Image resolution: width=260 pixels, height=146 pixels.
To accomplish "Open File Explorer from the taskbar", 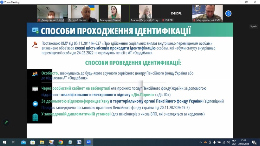I will pos(42,142).
